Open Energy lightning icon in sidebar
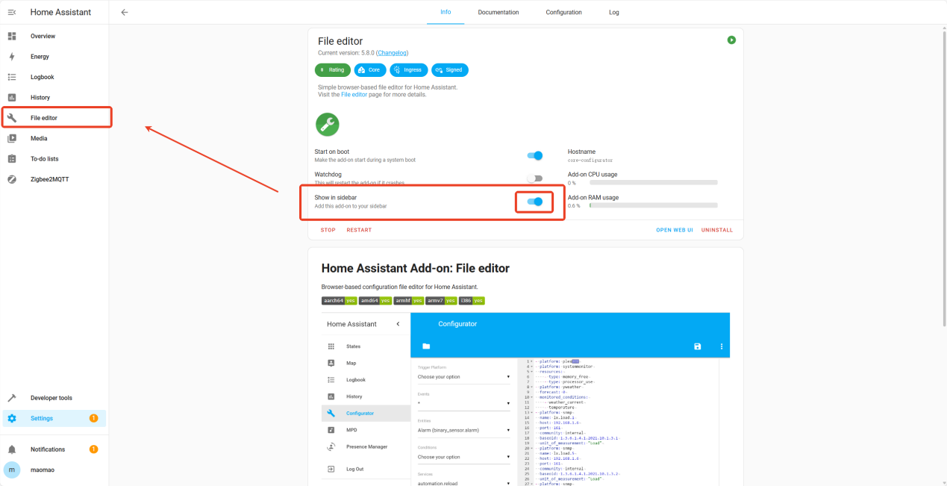Image resolution: width=947 pixels, height=486 pixels. (x=12, y=57)
